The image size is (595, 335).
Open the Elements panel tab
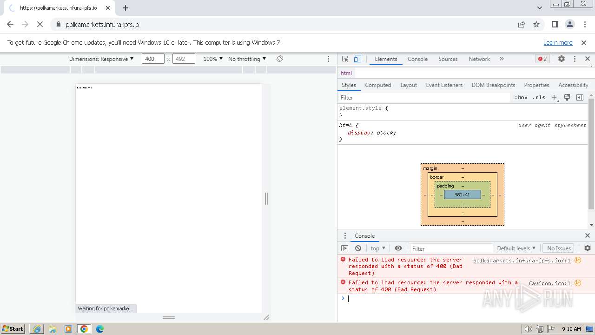[x=386, y=59]
